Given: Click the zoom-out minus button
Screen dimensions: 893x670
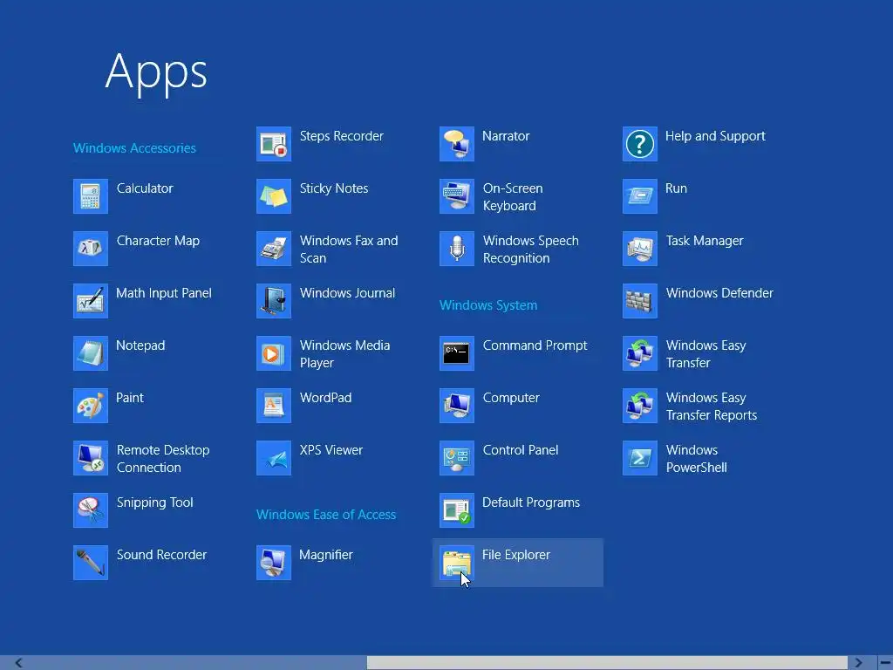Looking at the screenshot, I should click(x=885, y=663).
